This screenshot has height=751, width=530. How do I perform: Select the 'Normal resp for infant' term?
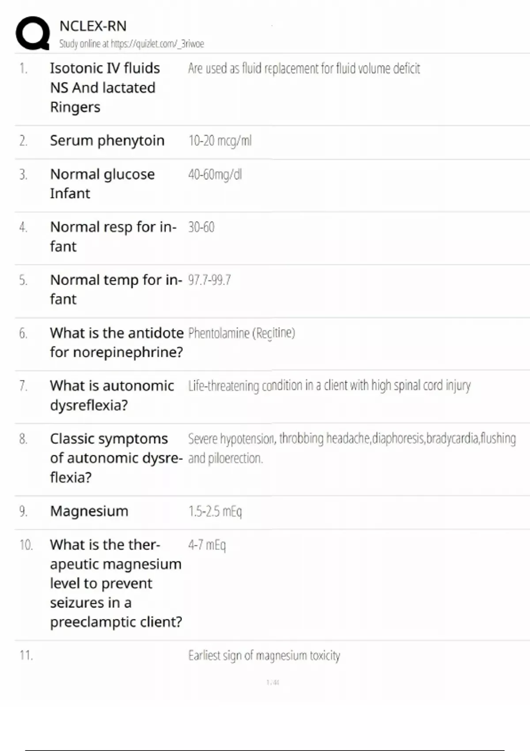pyautogui.click(x=113, y=236)
